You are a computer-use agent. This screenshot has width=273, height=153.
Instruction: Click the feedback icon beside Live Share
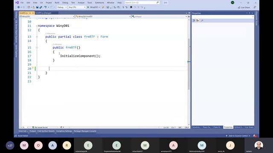255,7
